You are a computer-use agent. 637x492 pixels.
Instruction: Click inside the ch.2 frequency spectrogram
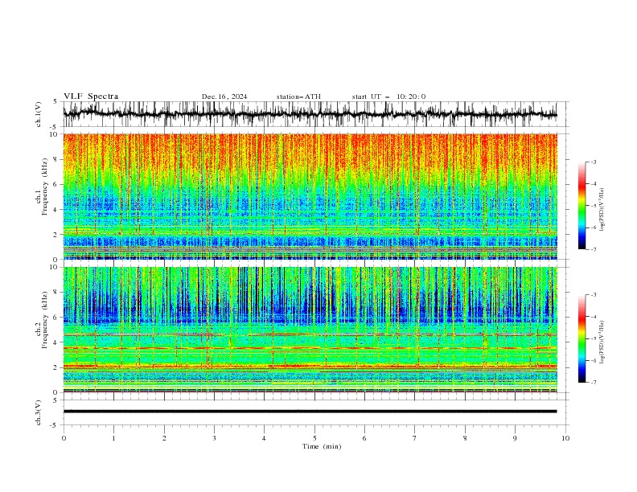[310, 330]
